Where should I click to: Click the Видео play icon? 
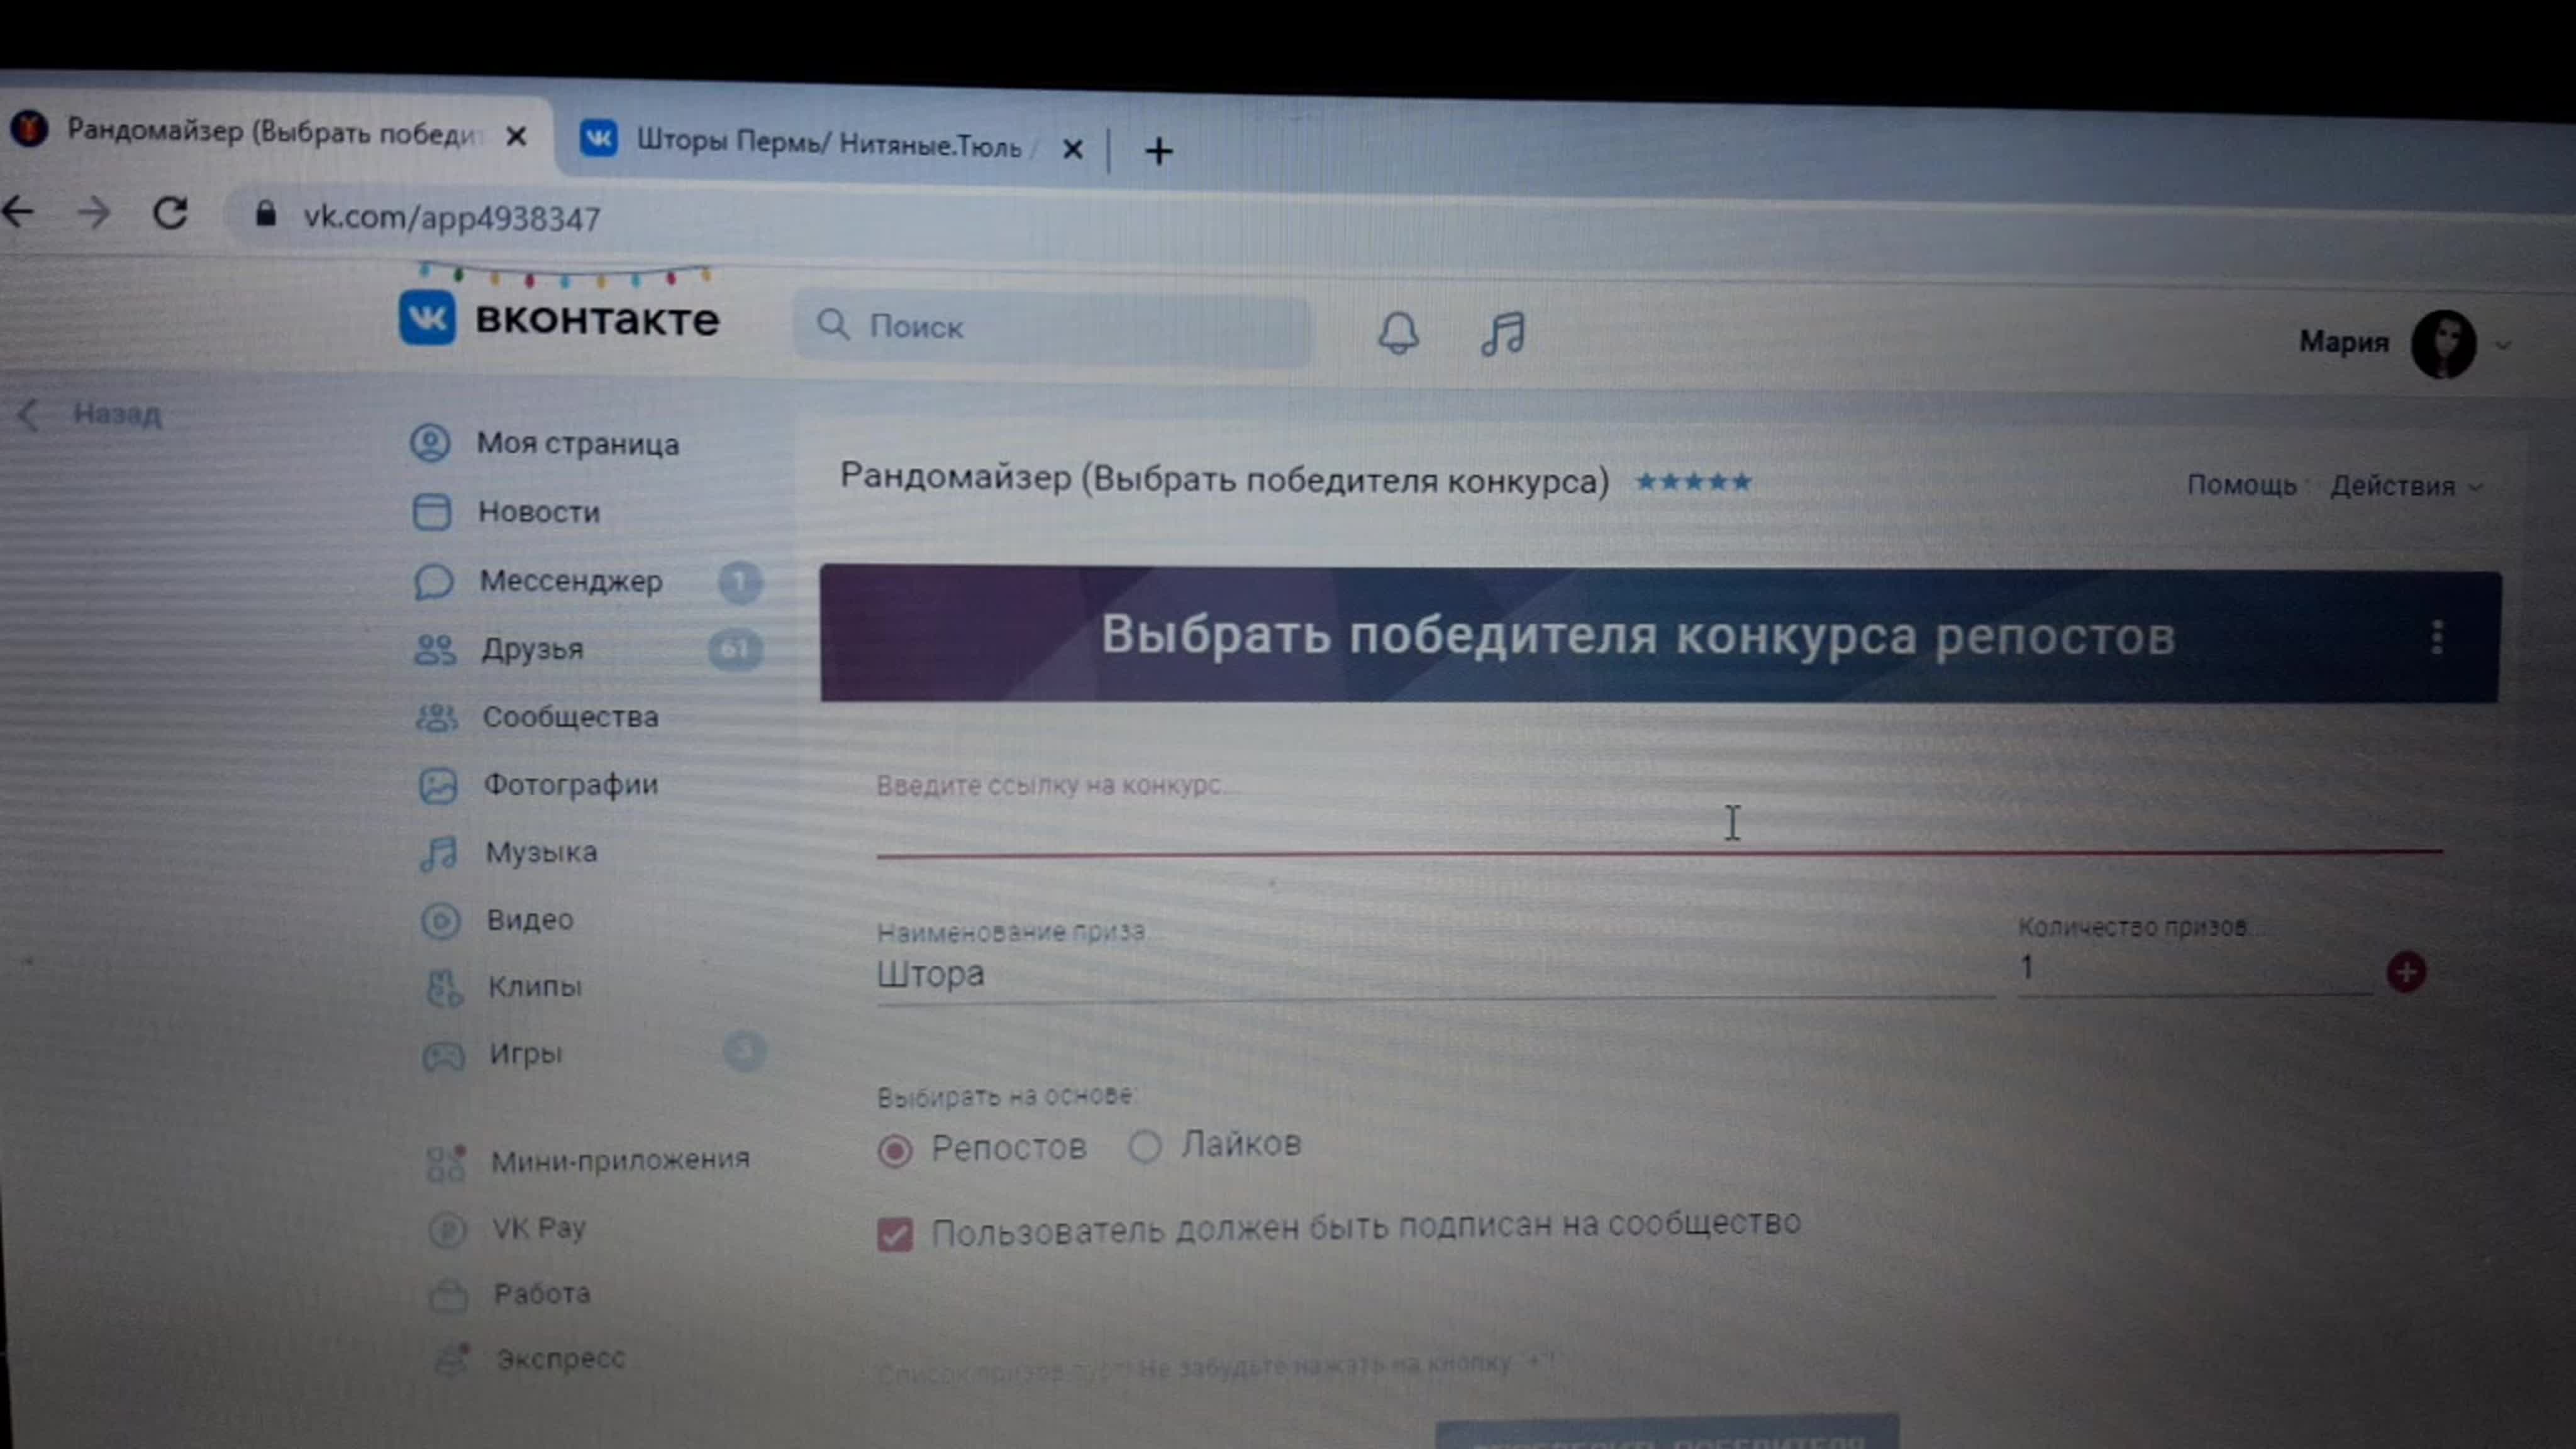coord(441,920)
